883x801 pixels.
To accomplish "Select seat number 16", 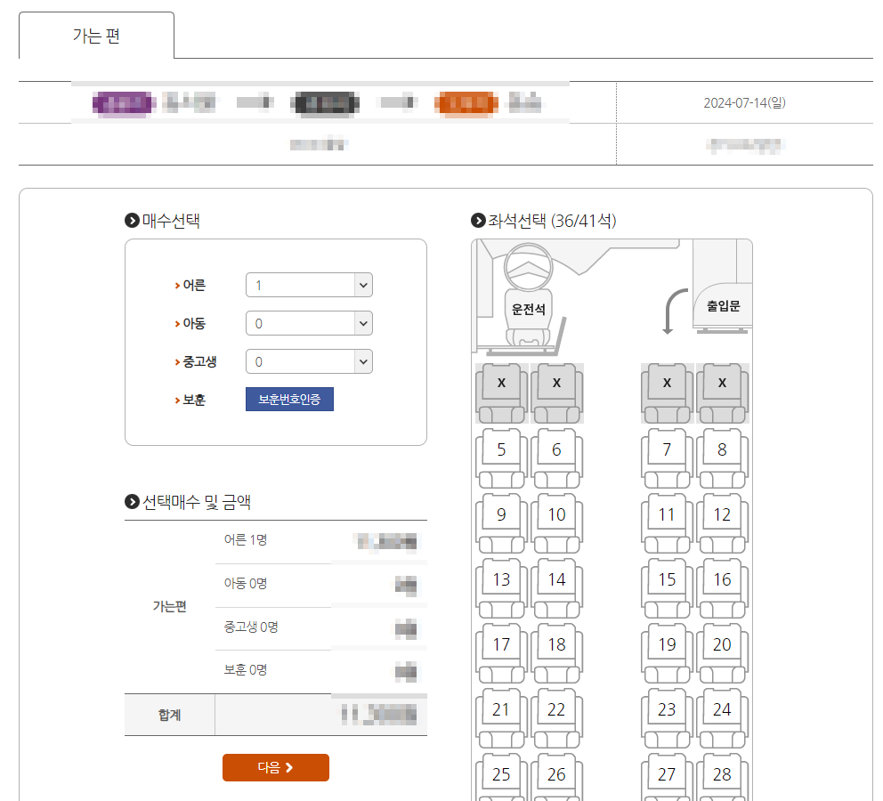I will click(722, 579).
